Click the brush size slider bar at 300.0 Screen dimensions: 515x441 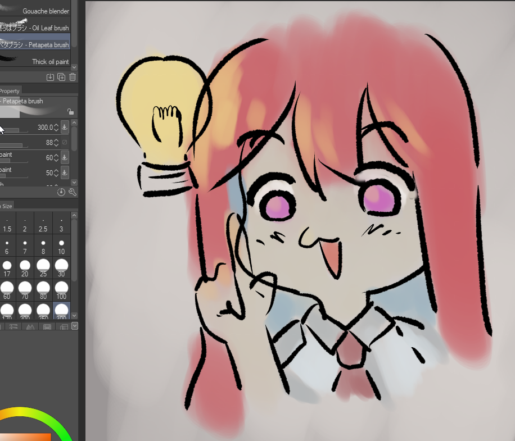pyautogui.click(x=14, y=130)
